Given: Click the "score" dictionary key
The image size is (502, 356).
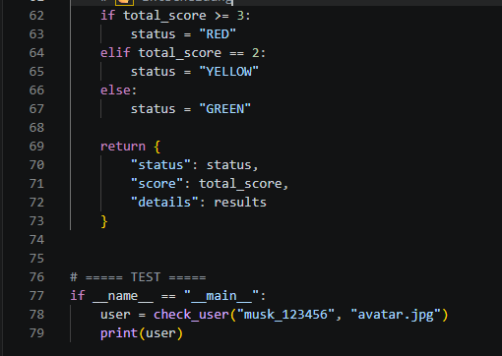Looking at the screenshot, I should [x=157, y=184].
